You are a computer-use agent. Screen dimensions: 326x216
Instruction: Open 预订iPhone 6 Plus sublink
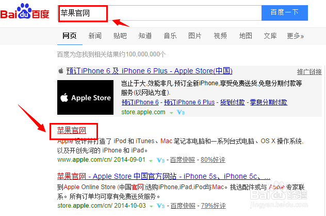(x=189, y=102)
